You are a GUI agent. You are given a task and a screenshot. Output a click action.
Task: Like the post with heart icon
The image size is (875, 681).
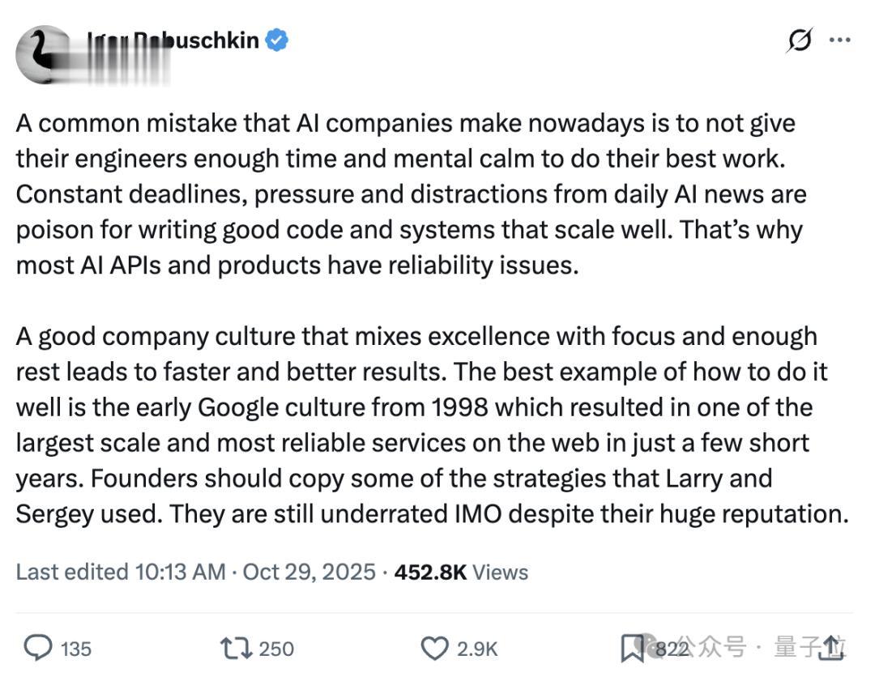tap(435, 648)
